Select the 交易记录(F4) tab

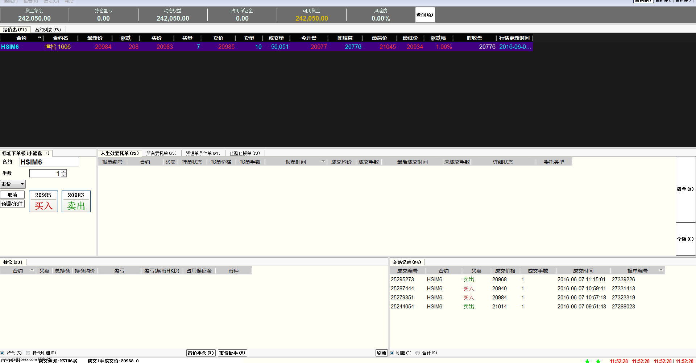coord(407,262)
